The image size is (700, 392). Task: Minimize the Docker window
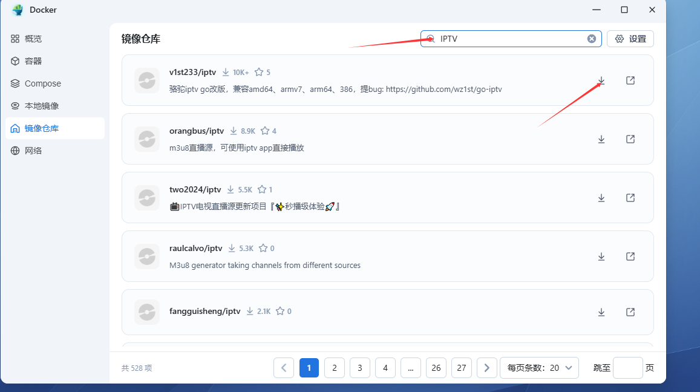click(597, 10)
